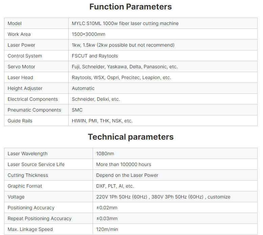Click the 1080nm wavelength value
Screen dimensions: 263x235
pyautogui.click(x=105, y=154)
